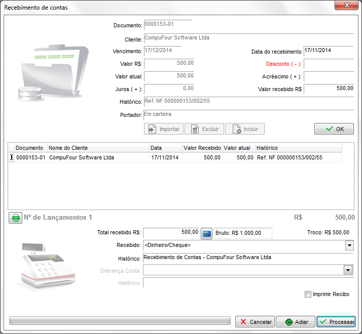This screenshot has width=362, height=334.
Task: Expand the Recebido dropdown list
Action: tap(349, 245)
